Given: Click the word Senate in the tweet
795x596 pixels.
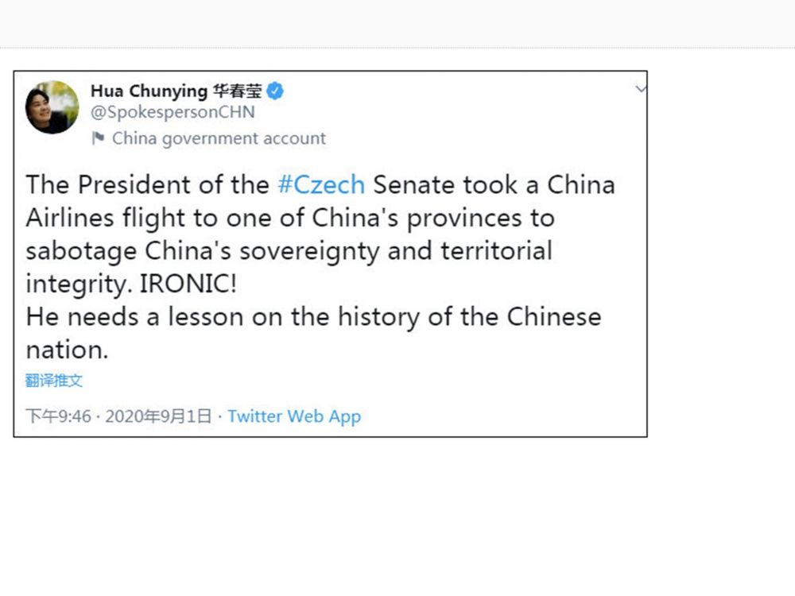Looking at the screenshot, I should 413,184.
